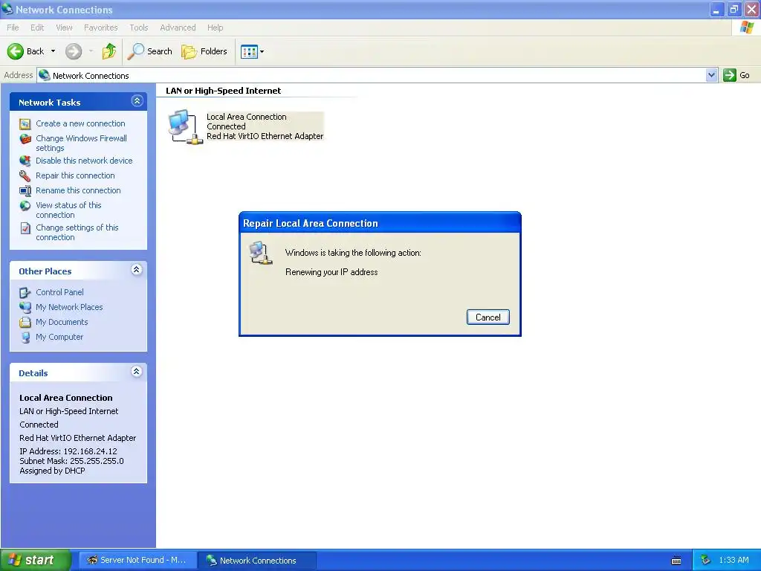Click View status of this connection
The height and width of the screenshot is (571, 761).
68,210
